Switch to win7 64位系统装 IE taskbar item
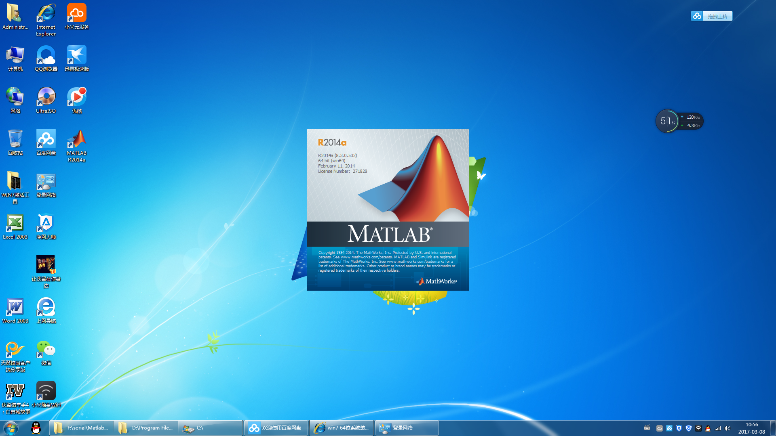 point(342,428)
